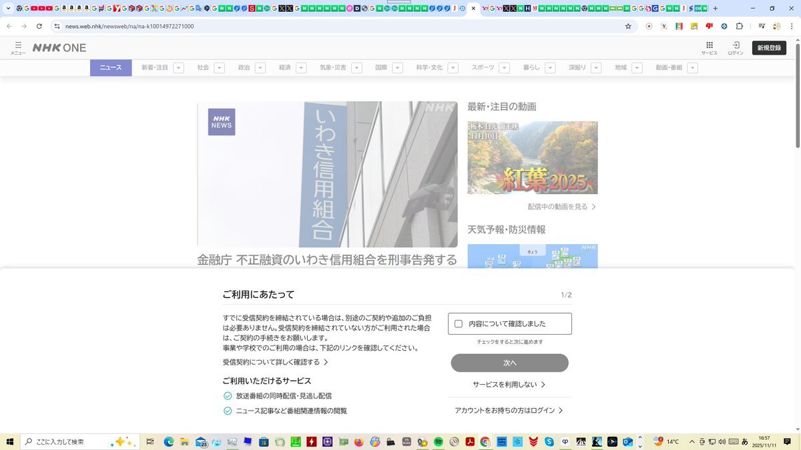Show hidden system tray icons
Image resolution: width=801 pixels, height=450 pixels.
[692, 441]
